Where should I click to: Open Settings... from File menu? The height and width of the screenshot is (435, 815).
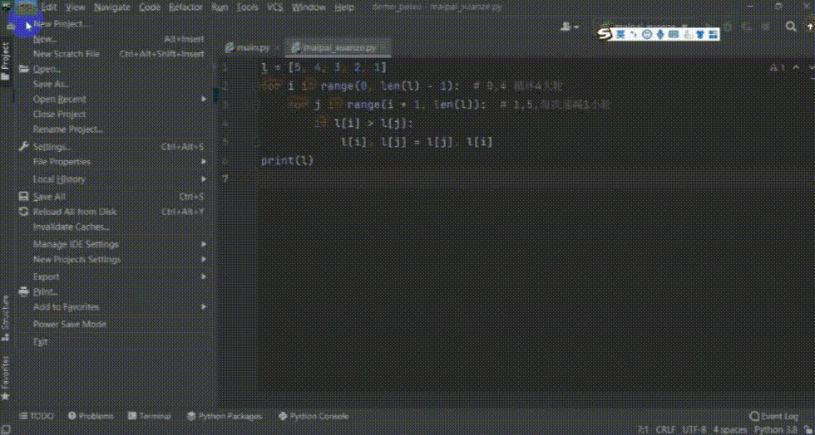pos(52,147)
